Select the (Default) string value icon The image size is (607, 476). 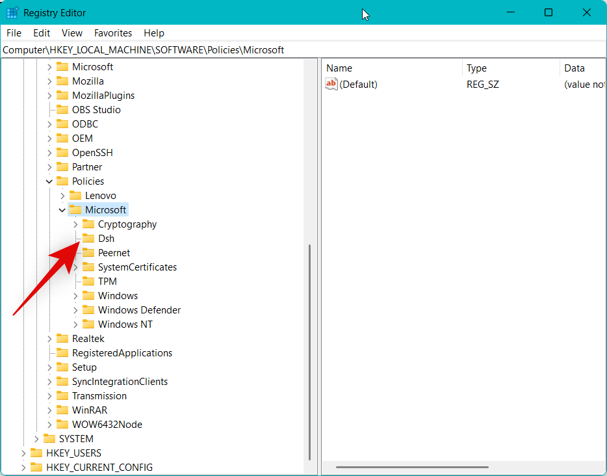[331, 84]
